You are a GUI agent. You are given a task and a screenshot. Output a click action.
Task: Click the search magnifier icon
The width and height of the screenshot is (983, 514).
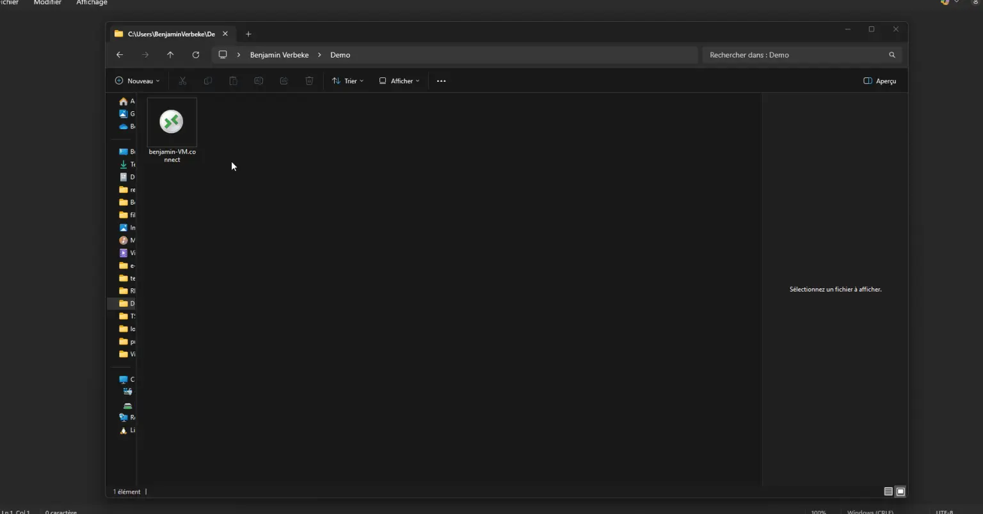pos(891,55)
